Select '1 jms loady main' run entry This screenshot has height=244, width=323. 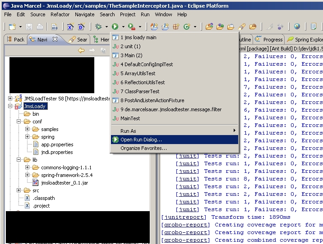(x=175, y=37)
